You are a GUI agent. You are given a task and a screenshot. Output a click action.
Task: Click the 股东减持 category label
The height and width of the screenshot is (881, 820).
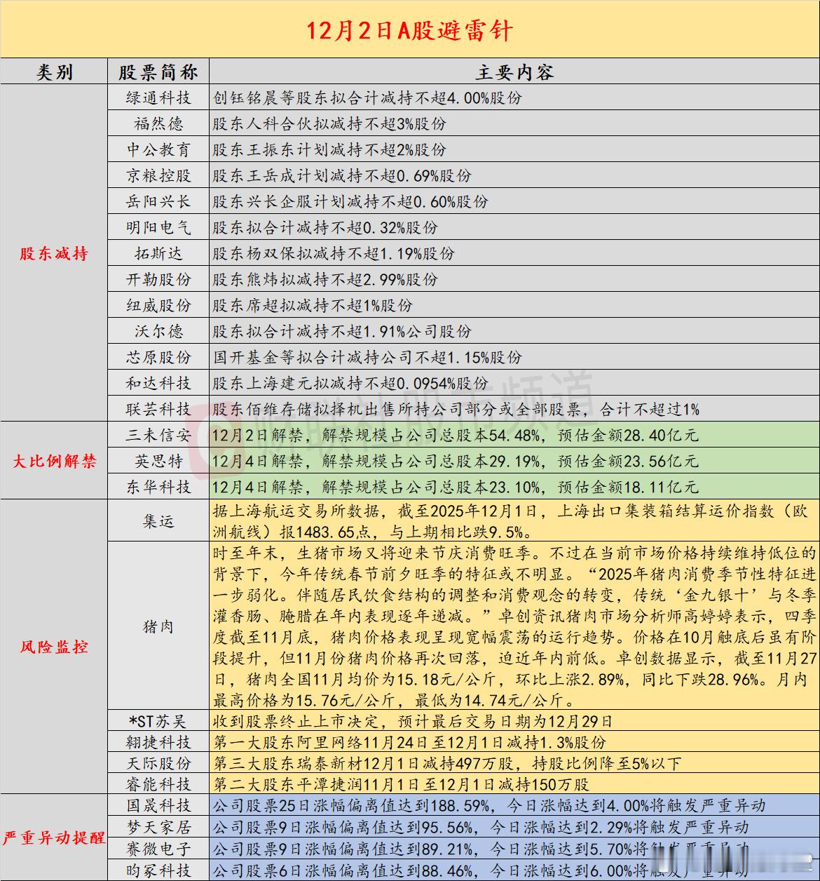pos(54,253)
